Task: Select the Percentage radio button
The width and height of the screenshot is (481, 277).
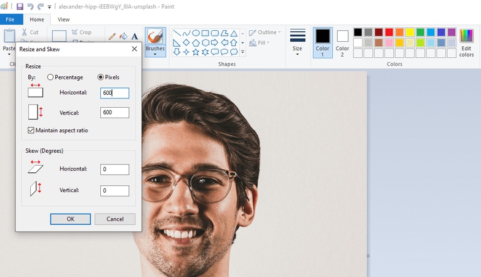Action: [50, 77]
